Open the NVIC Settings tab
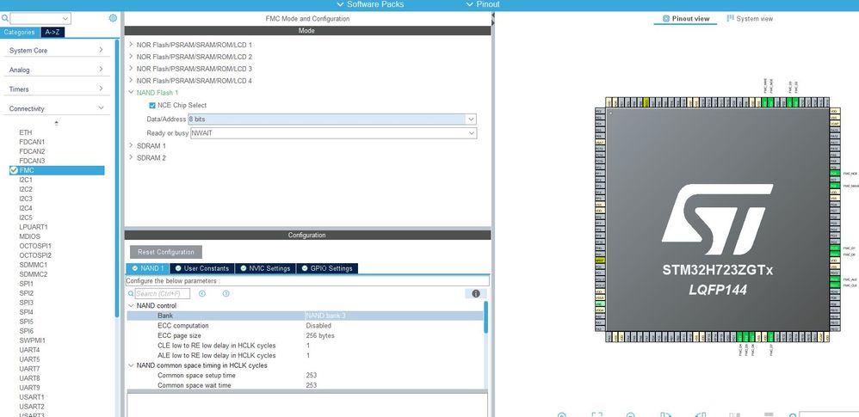Image resolution: width=859 pixels, height=417 pixels. tap(265, 268)
